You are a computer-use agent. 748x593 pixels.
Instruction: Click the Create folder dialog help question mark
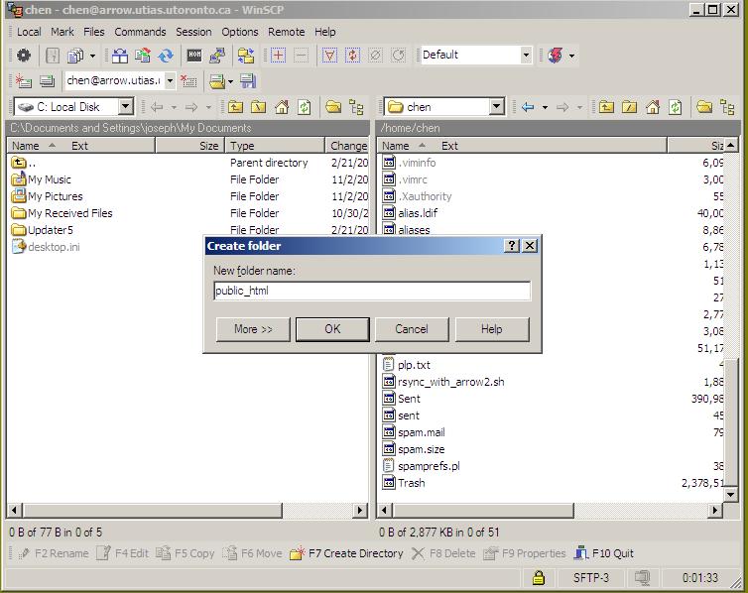tap(511, 246)
